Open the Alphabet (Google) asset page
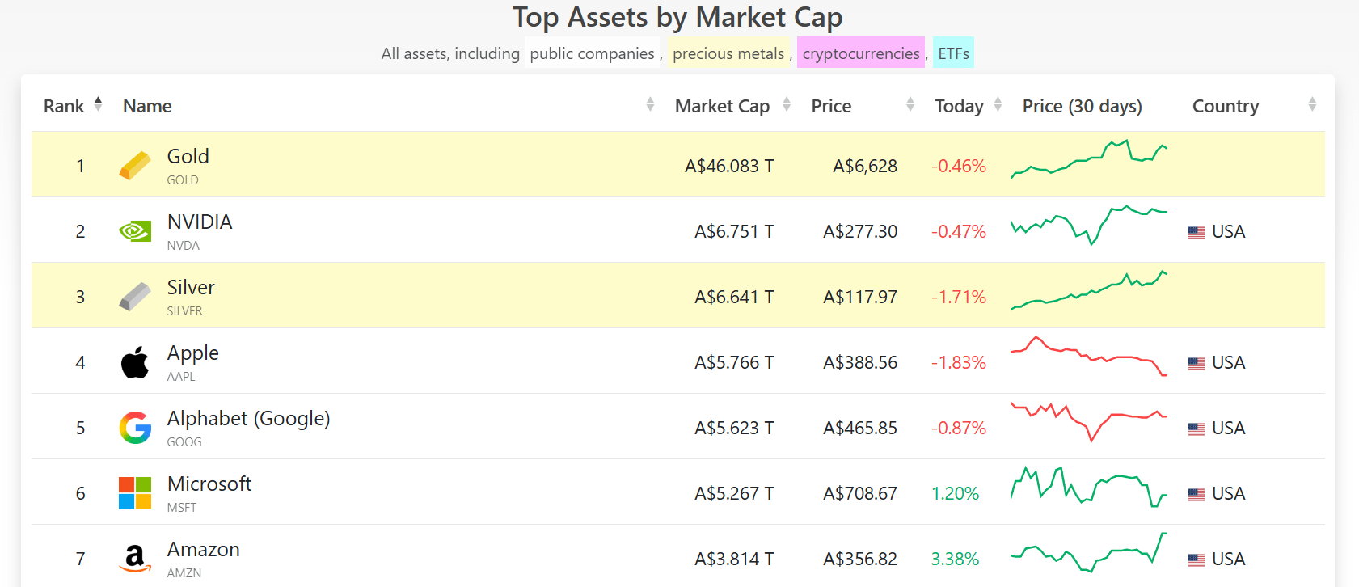The height and width of the screenshot is (587, 1359). pyautogui.click(x=248, y=419)
